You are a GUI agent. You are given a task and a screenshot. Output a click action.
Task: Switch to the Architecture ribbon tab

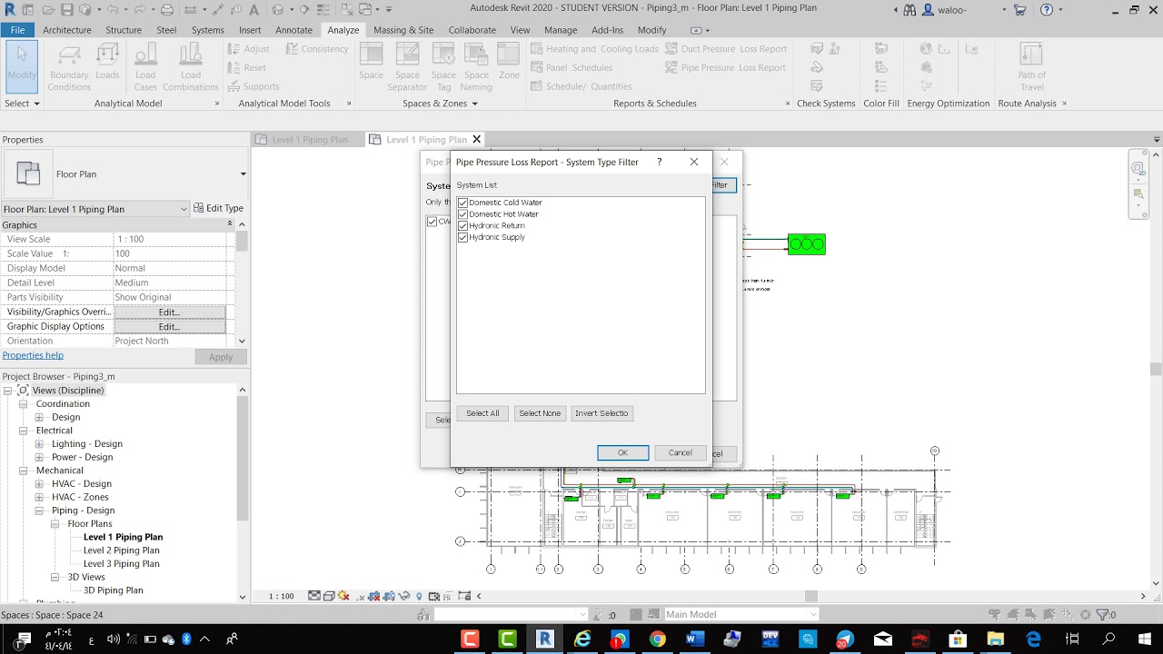[x=67, y=30]
